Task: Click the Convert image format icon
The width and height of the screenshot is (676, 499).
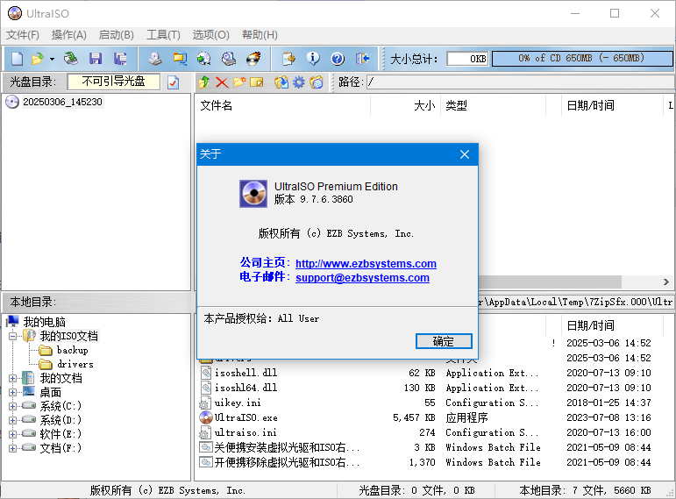Action: pos(180,58)
